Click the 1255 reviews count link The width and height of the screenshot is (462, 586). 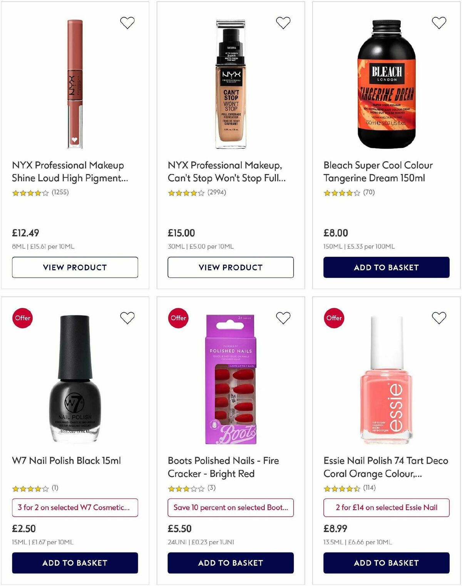(61, 193)
